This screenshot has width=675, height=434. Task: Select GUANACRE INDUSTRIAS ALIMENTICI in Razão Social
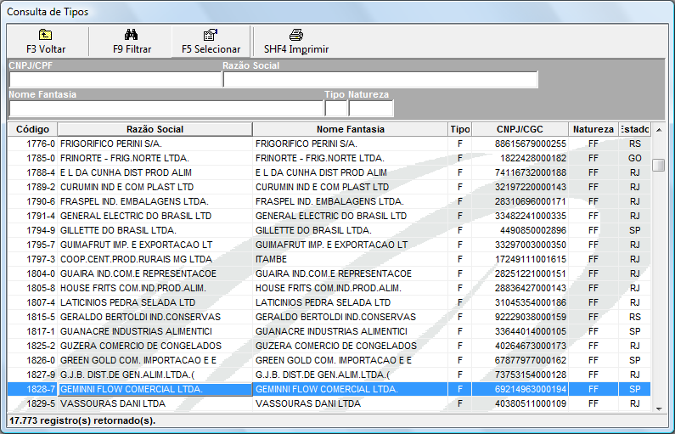click(x=155, y=331)
